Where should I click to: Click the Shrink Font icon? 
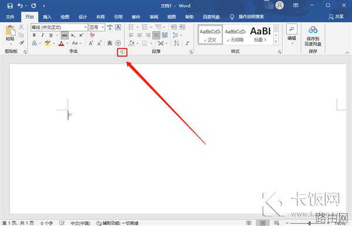coord(100,43)
